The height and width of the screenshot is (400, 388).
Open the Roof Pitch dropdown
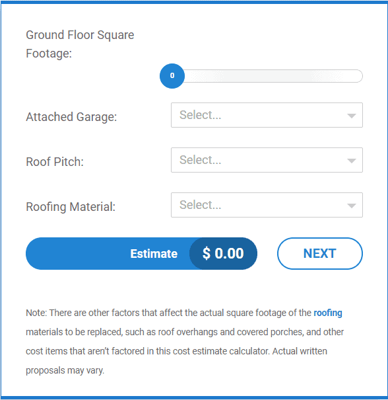pos(267,160)
